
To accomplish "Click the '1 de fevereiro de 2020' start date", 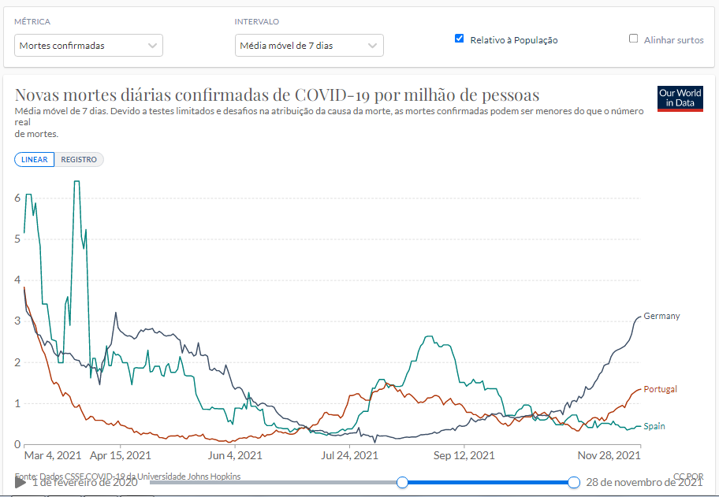I will 84,483.
